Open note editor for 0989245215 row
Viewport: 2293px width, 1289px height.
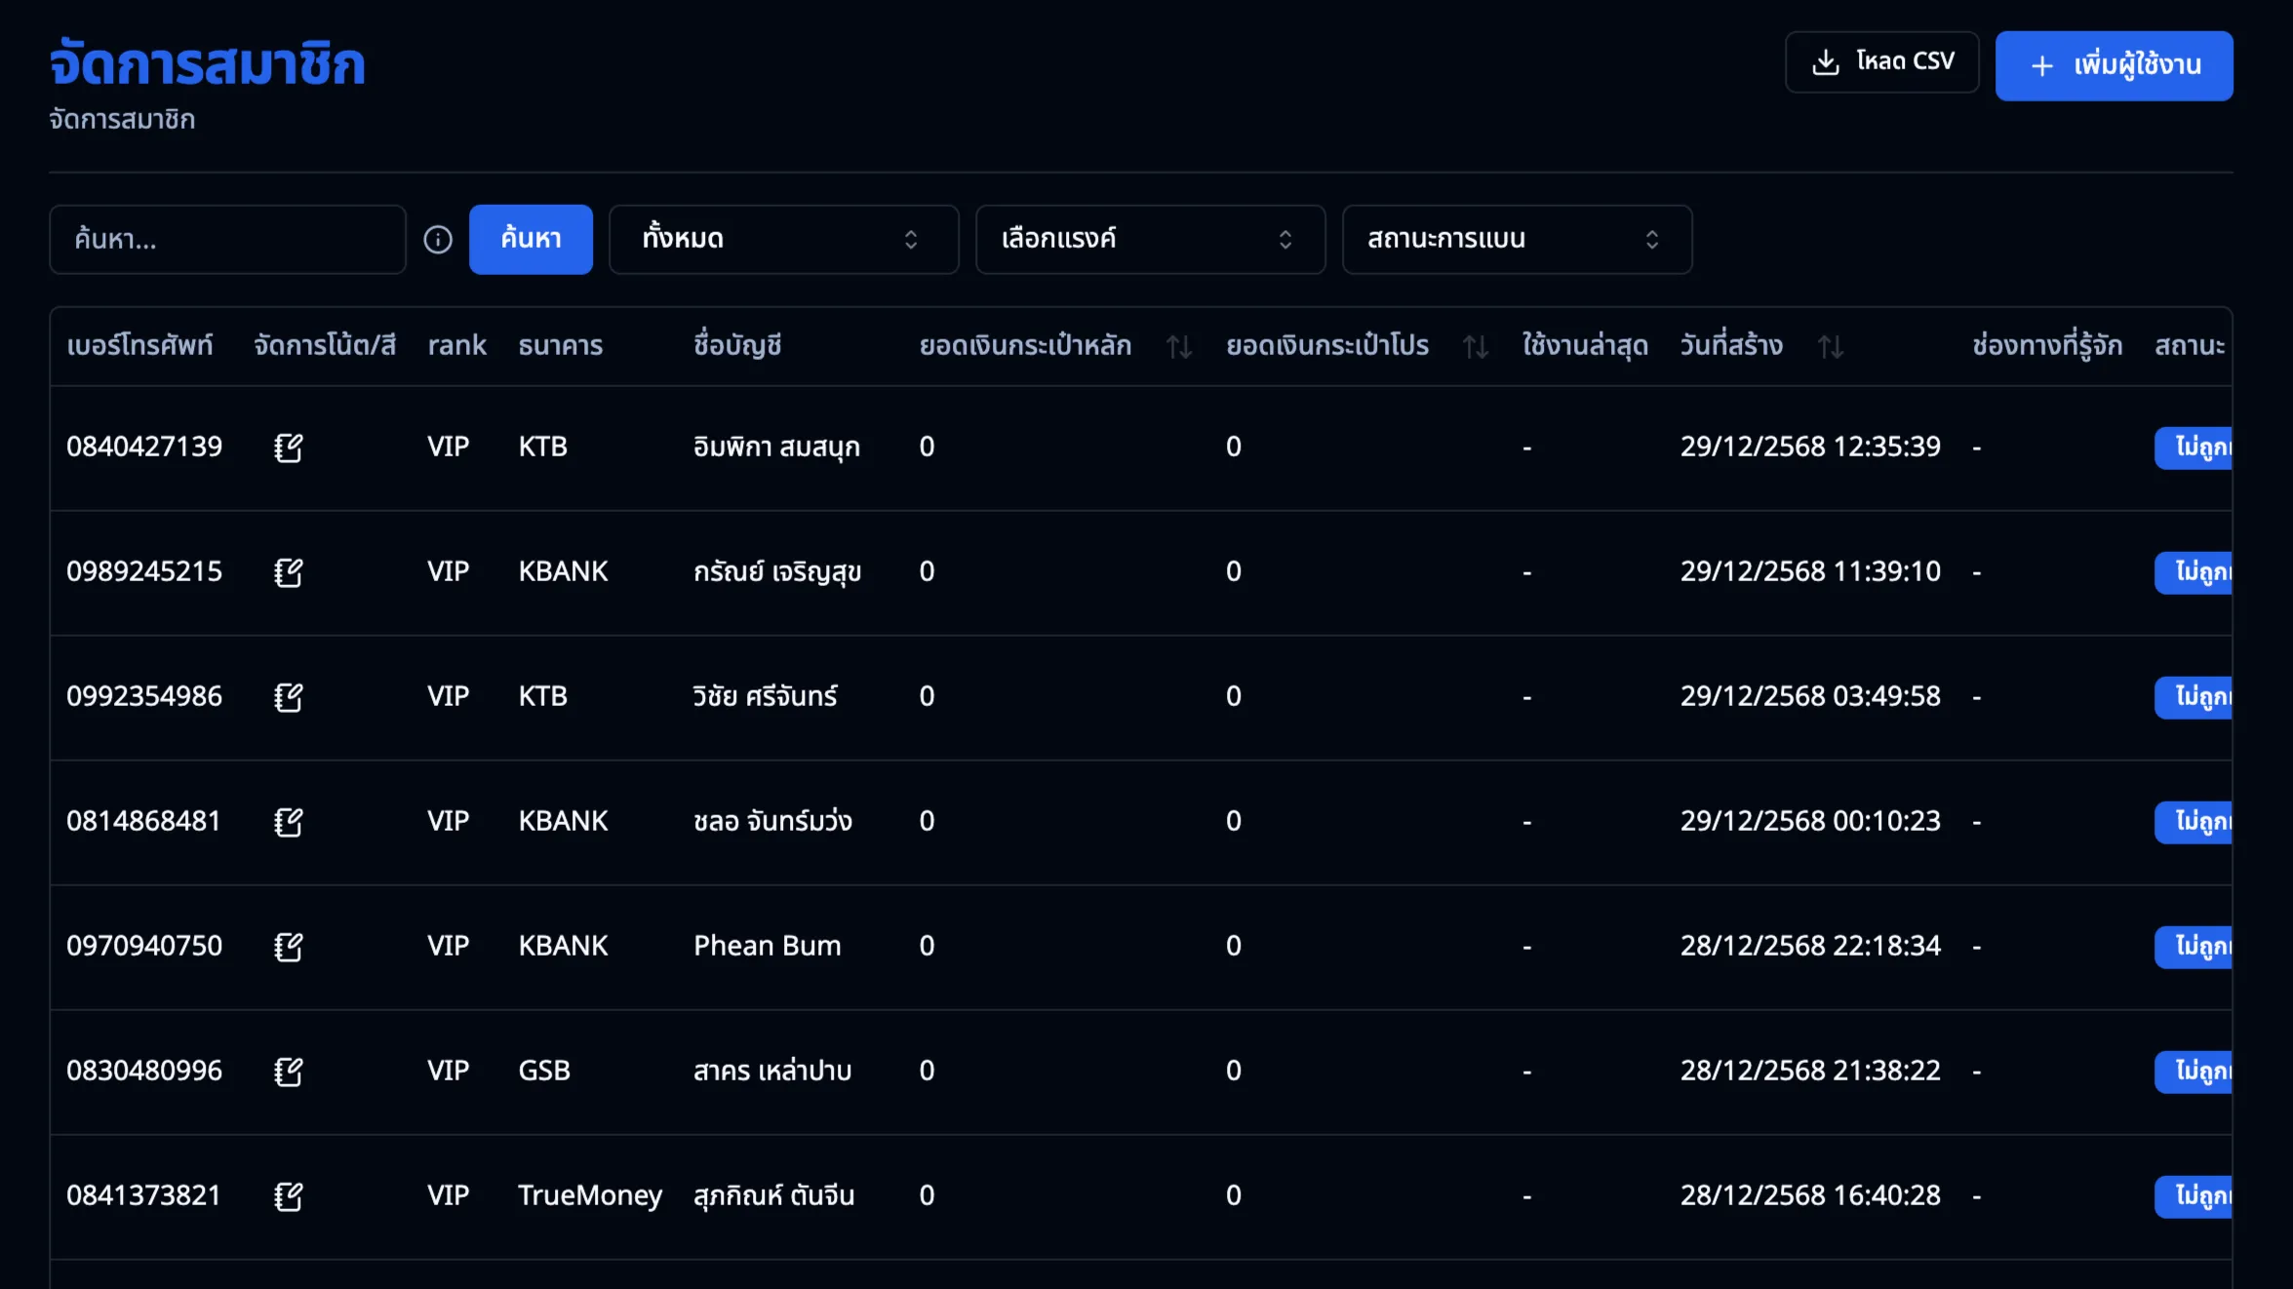tap(288, 572)
